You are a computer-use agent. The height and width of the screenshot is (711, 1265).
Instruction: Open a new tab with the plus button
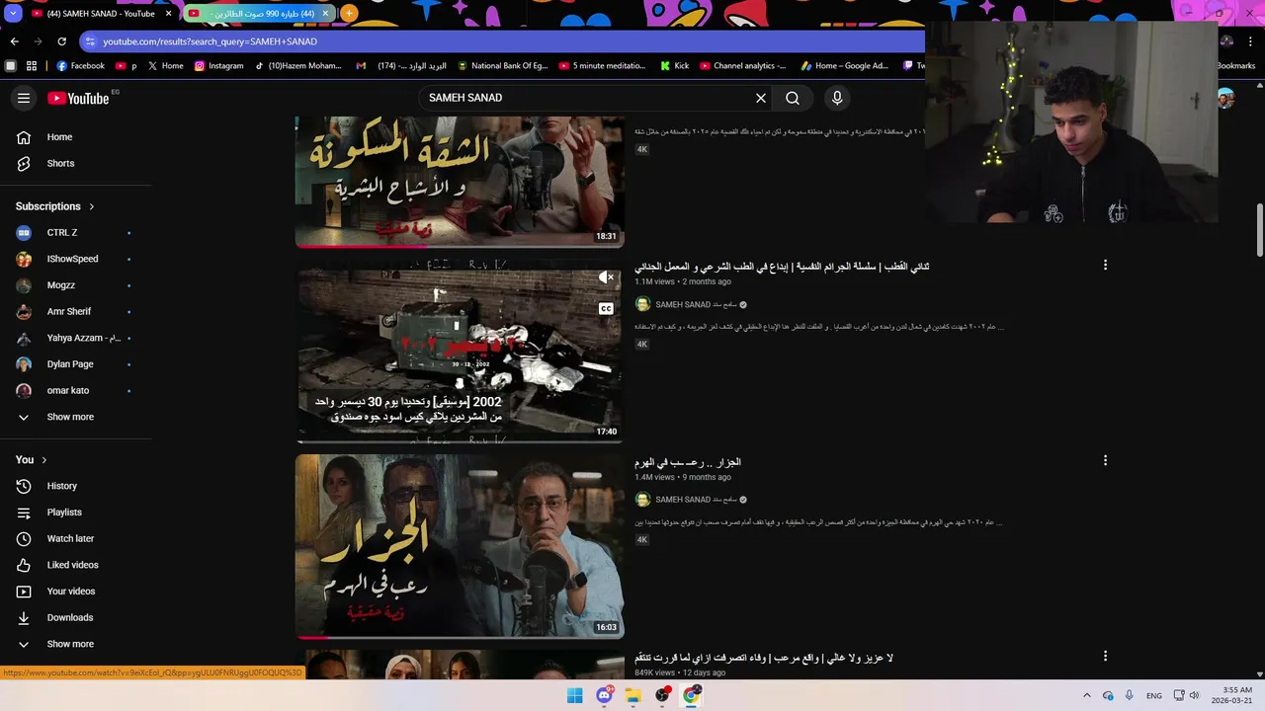349,14
